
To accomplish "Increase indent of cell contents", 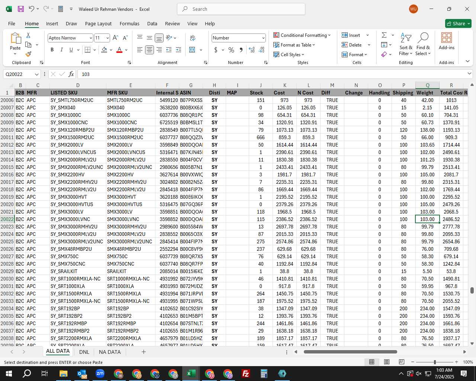I will click(x=178, y=50).
